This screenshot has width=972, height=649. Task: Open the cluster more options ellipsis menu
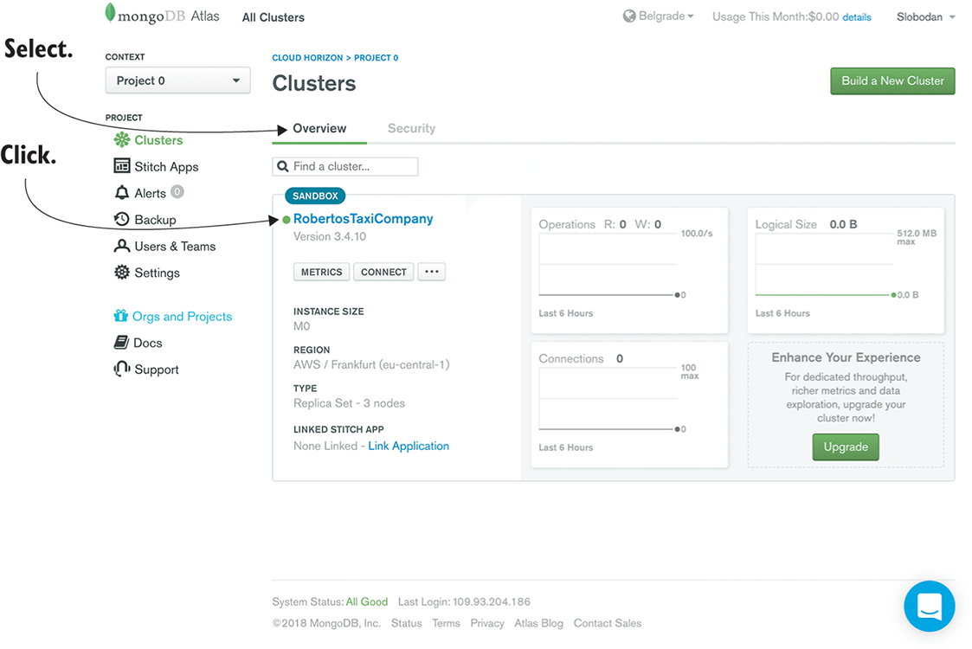[431, 272]
